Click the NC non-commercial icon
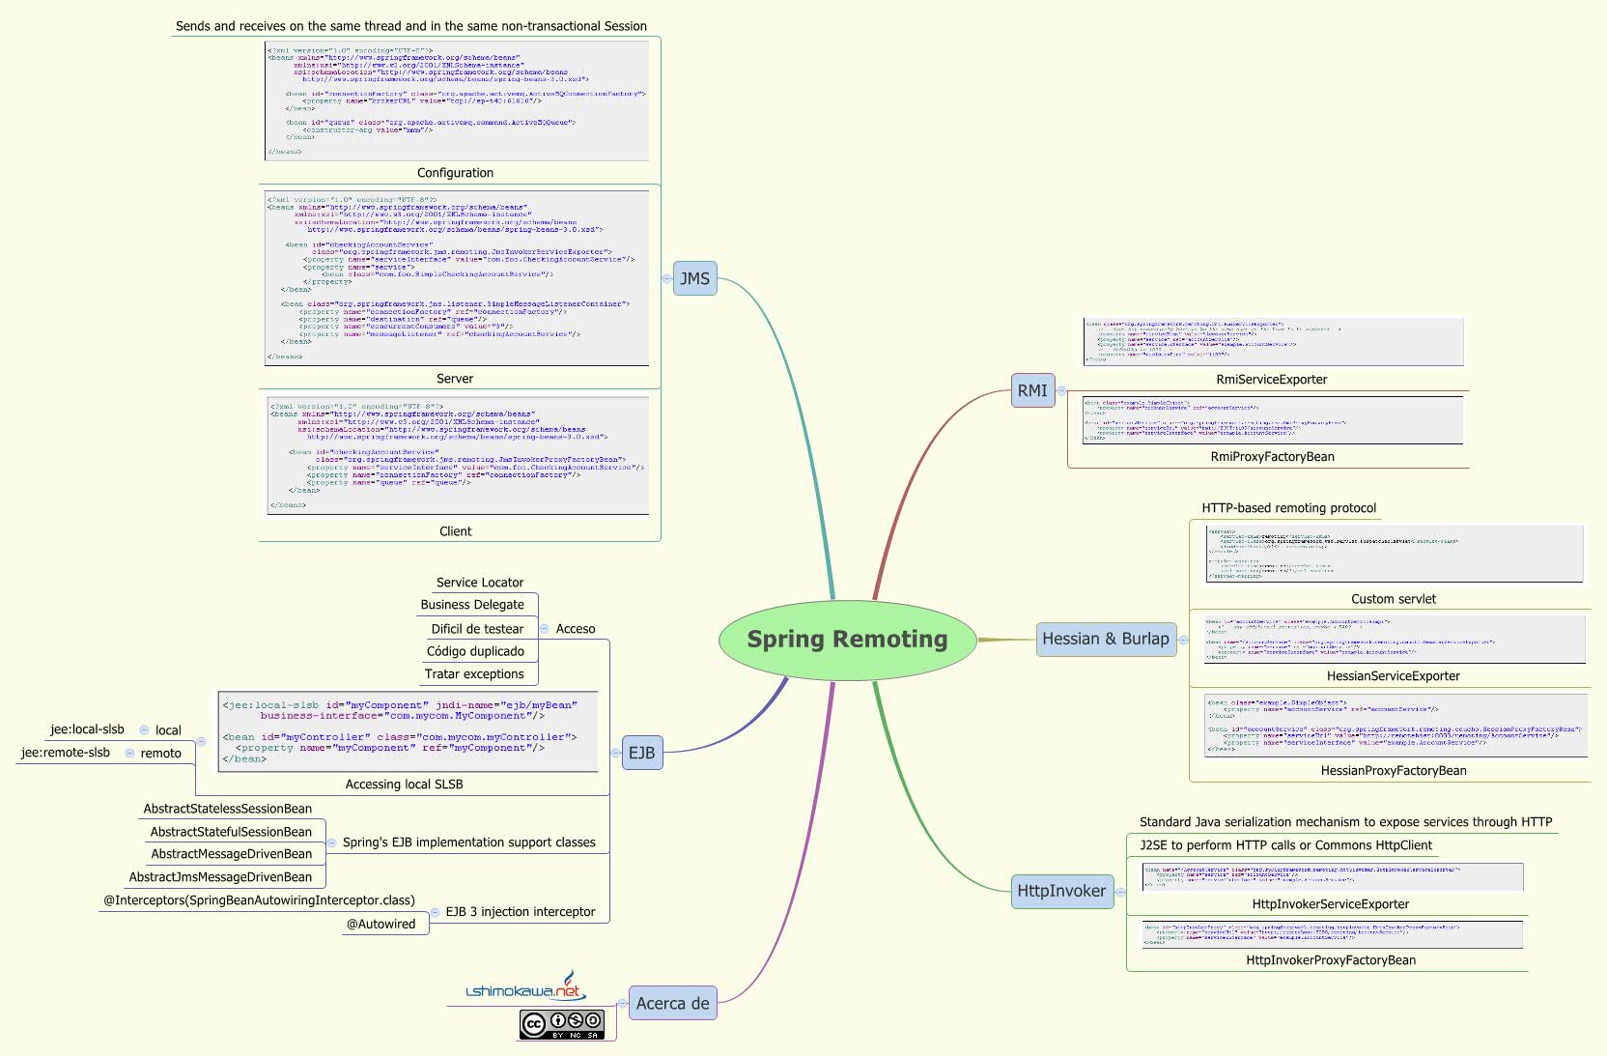Viewport: 1607px width, 1056px height. tap(576, 1021)
